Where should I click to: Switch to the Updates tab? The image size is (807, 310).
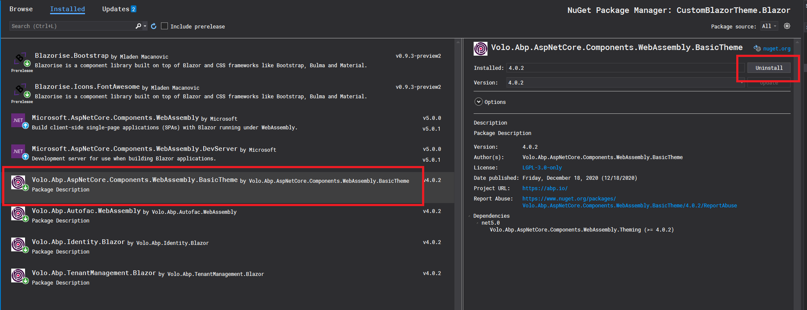pyautogui.click(x=116, y=9)
